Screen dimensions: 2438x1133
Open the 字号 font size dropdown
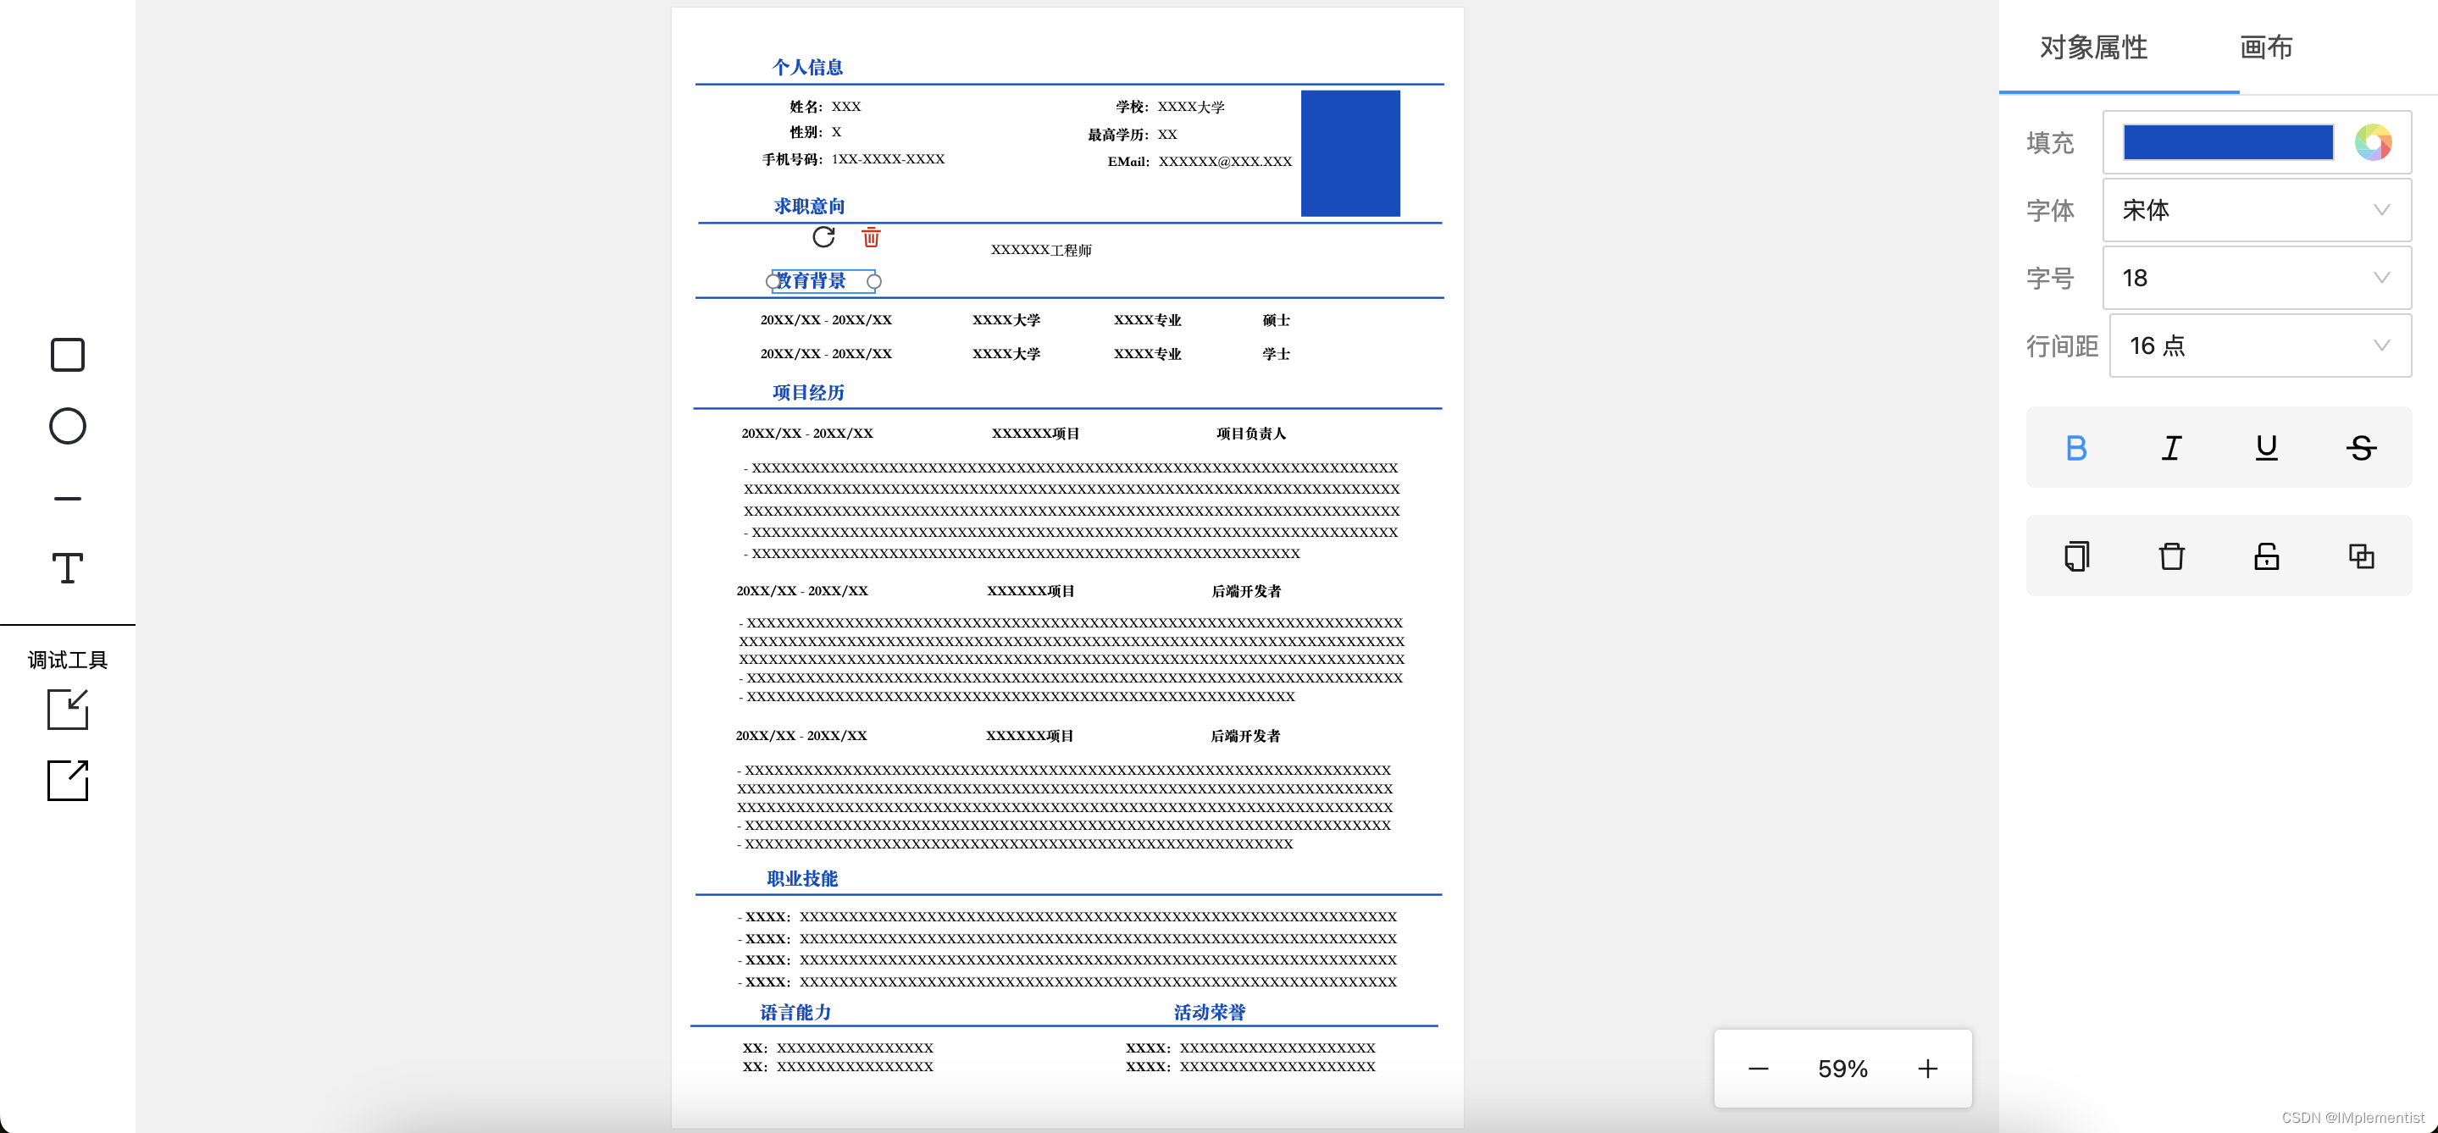point(2256,278)
